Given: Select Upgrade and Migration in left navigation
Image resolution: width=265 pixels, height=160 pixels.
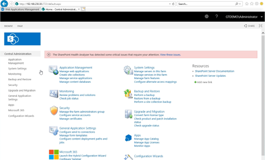Looking at the screenshot, I should tap(22, 90).
